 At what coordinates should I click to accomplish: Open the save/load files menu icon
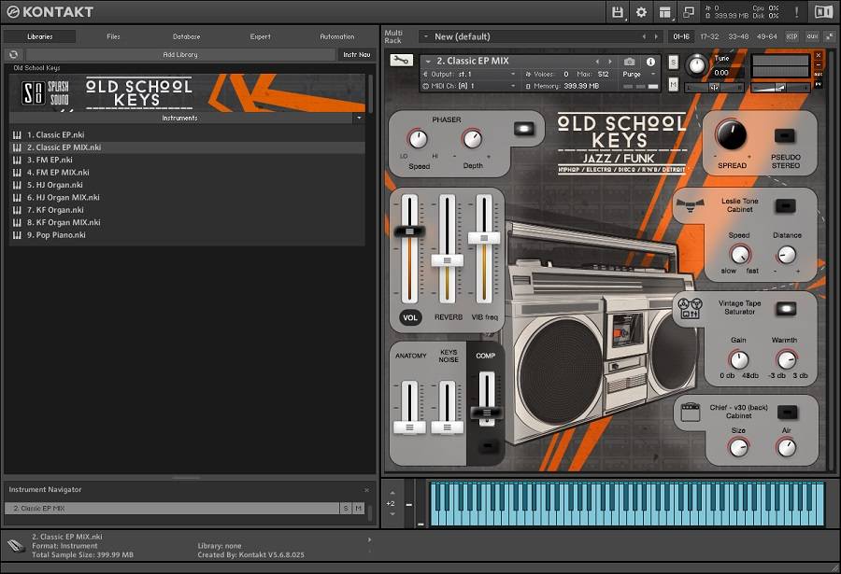click(x=618, y=12)
